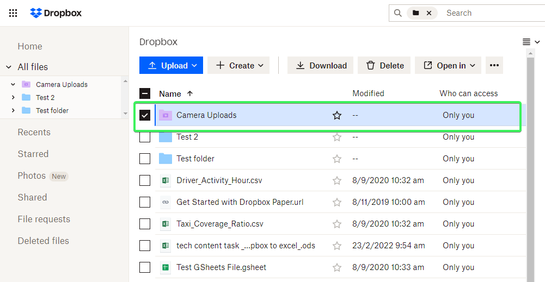Go to Home in sidebar
The image size is (545, 282).
click(30, 46)
